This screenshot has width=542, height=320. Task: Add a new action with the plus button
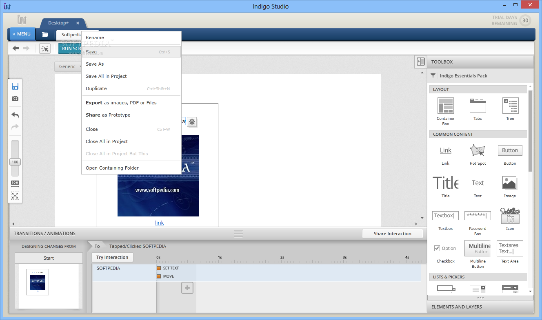187,288
